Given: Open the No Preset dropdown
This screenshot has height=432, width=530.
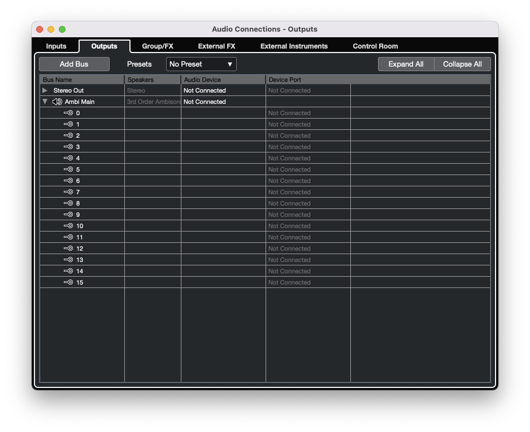Looking at the screenshot, I should tap(201, 64).
